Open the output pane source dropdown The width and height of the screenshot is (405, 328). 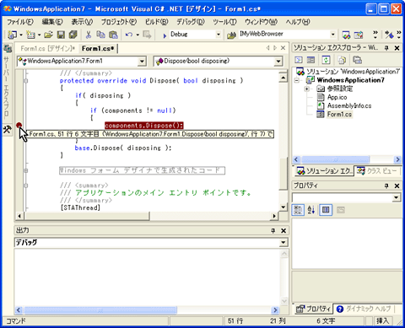point(283,243)
